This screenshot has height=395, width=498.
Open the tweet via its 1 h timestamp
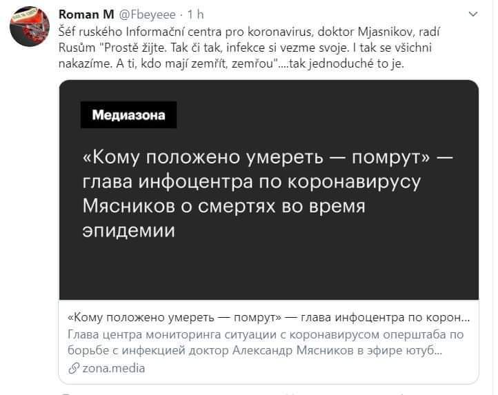coord(195,14)
